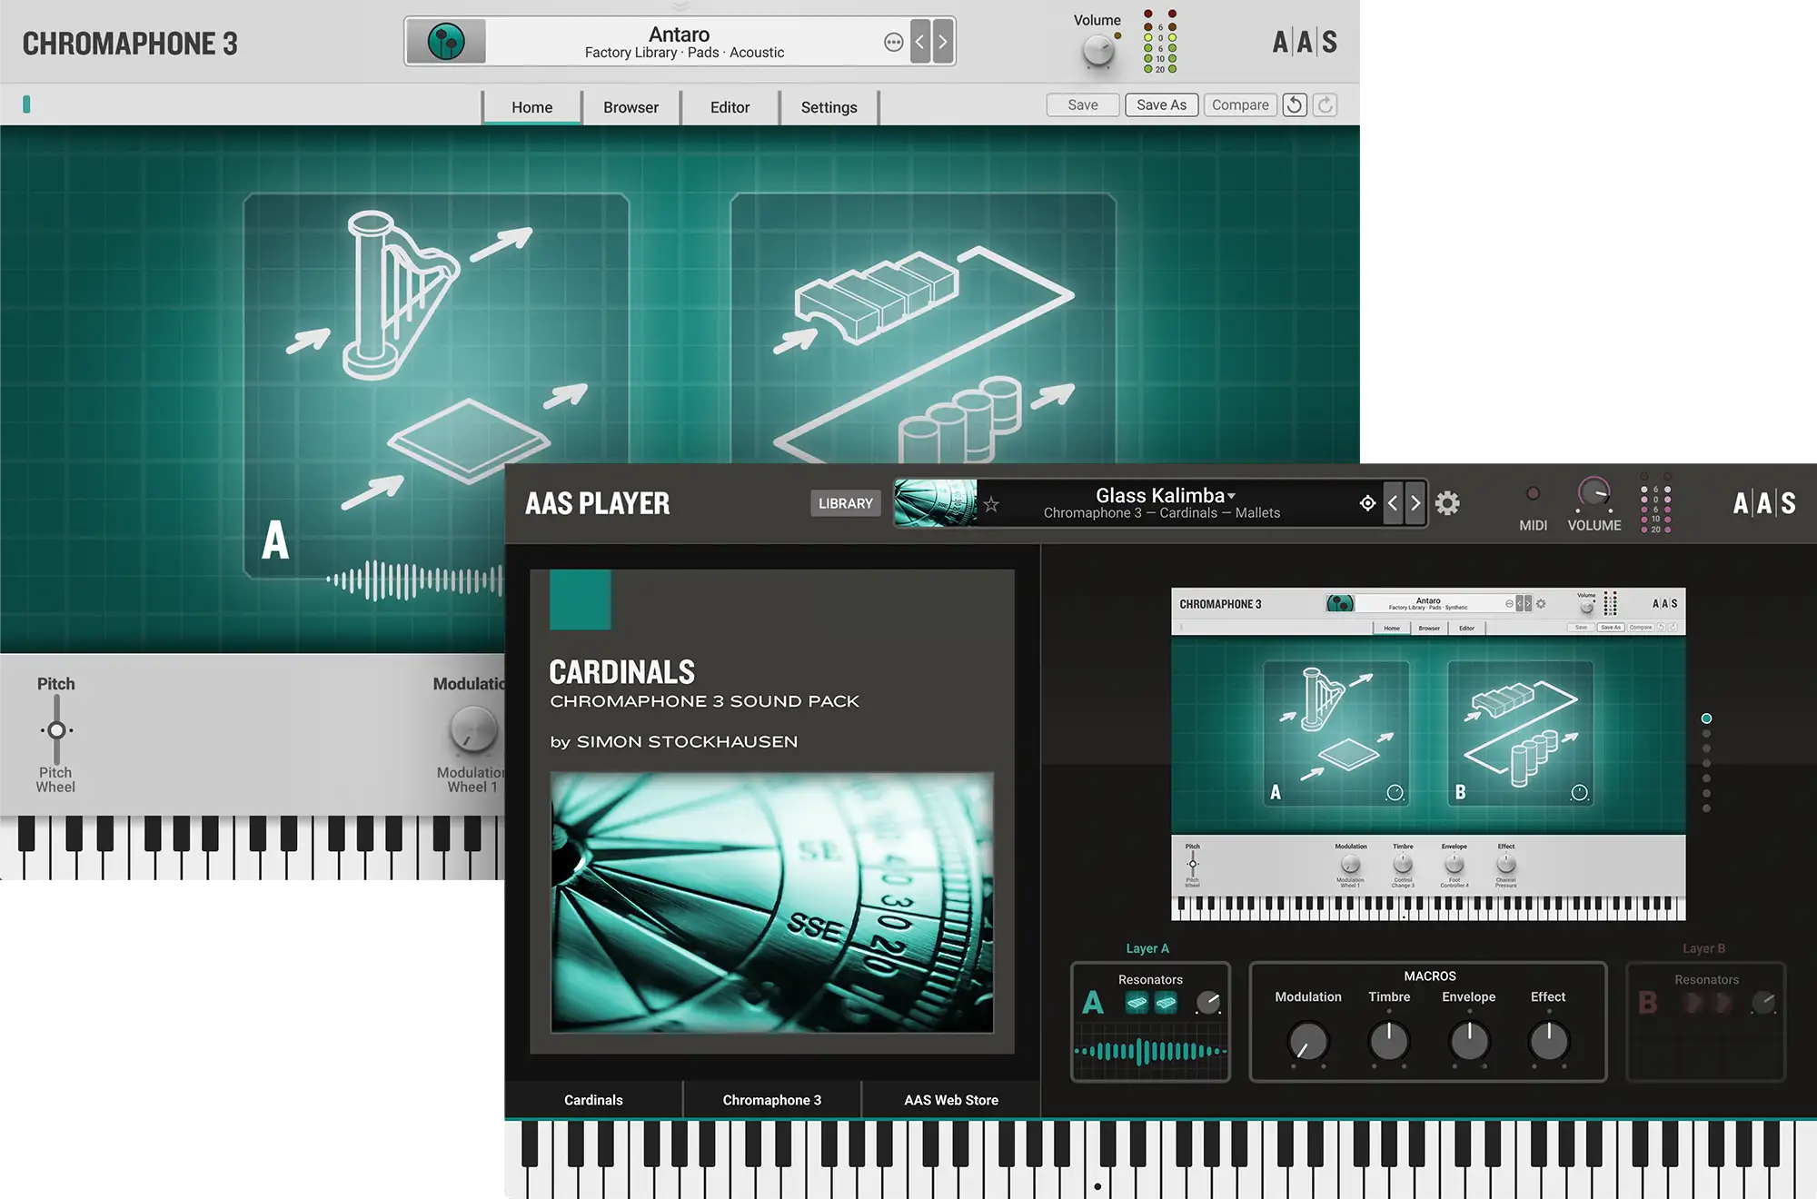Toggle the dimmed B in Layer B panel
The image size is (1817, 1199).
1648,1003
